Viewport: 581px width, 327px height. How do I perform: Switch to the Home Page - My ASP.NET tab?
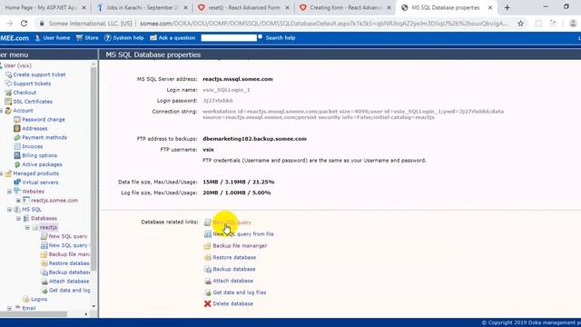(41, 7)
